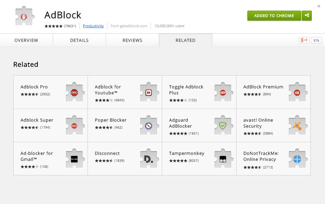The image size is (325, 204).
Task: Open the Details tab
Action: (x=79, y=40)
